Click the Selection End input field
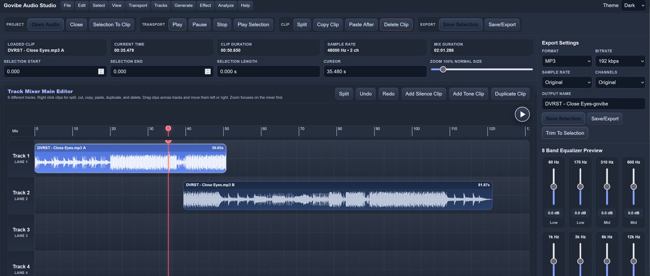This screenshot has width=650, height=276. (x=162, y=72)
